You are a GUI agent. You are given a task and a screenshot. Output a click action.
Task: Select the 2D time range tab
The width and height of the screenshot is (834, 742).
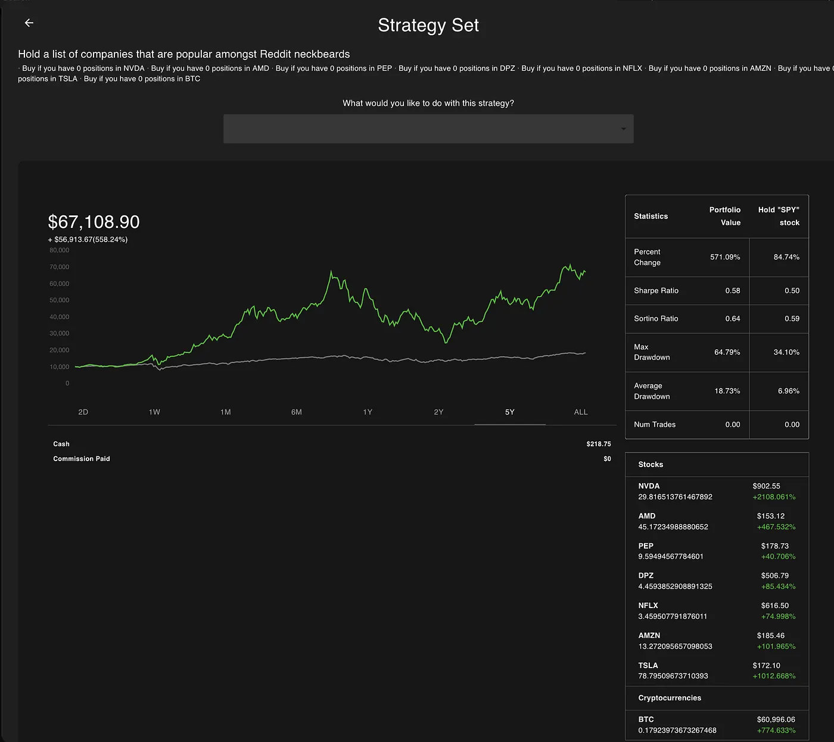83,412
